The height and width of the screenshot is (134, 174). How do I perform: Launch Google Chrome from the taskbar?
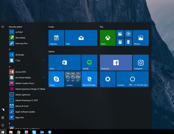(19, 132)
